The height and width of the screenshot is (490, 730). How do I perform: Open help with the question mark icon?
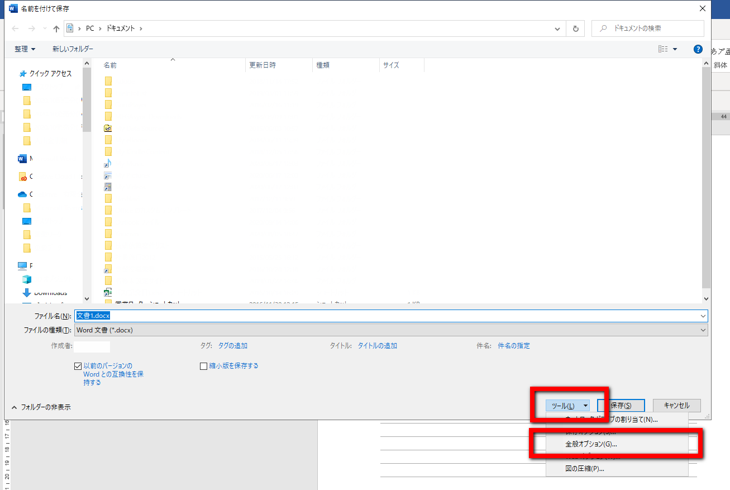[x=698, y=49]
